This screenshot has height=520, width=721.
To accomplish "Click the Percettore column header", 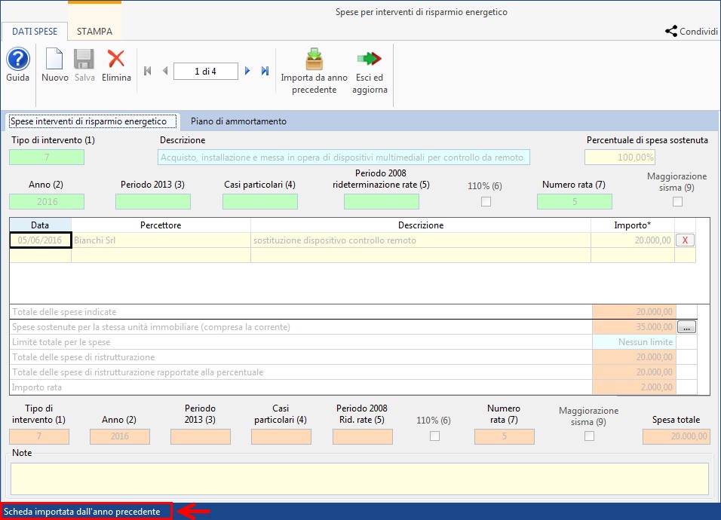I will [x=161, y=225].
